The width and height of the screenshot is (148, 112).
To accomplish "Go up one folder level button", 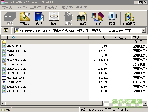I will pyautogui.click(x=6, y=30).
